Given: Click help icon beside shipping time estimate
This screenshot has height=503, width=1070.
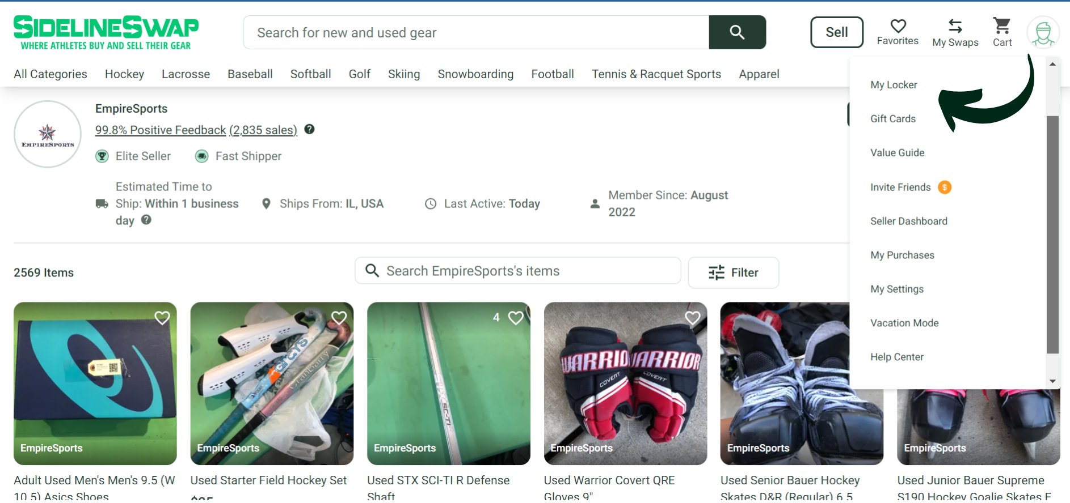Looking at the screenshot, I should (x=146, y=220).
